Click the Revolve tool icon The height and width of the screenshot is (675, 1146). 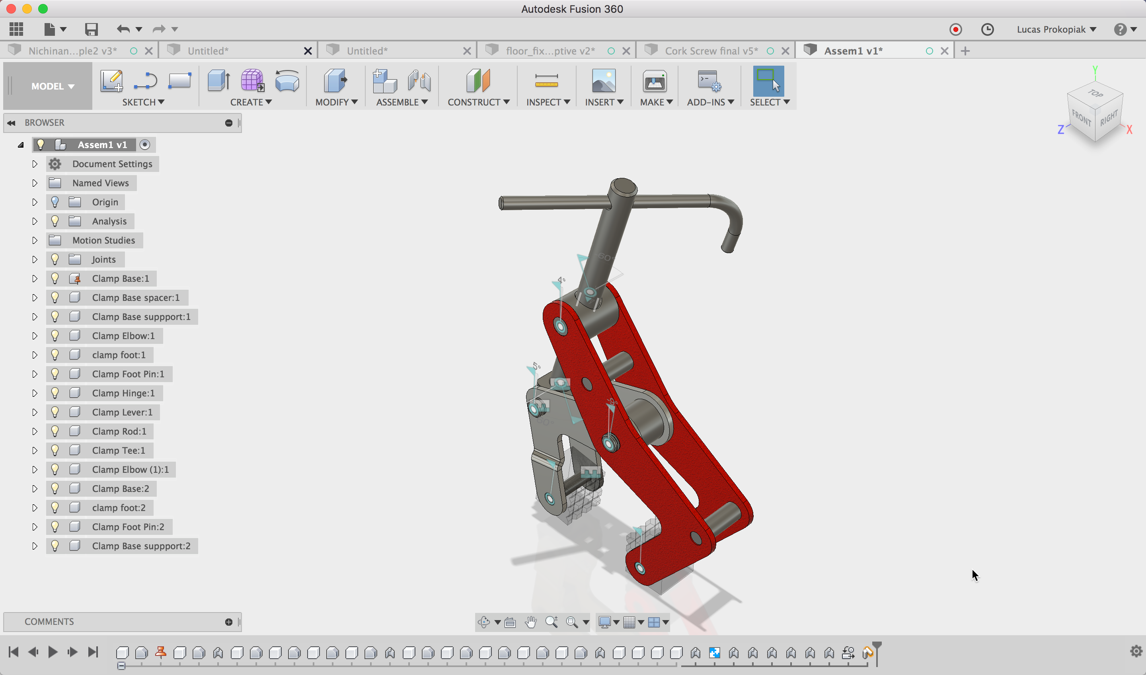pos(287,81)
